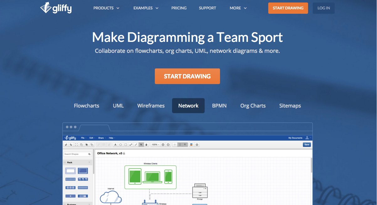Open the Help menu in Gliffy editor

pos(112,138)
